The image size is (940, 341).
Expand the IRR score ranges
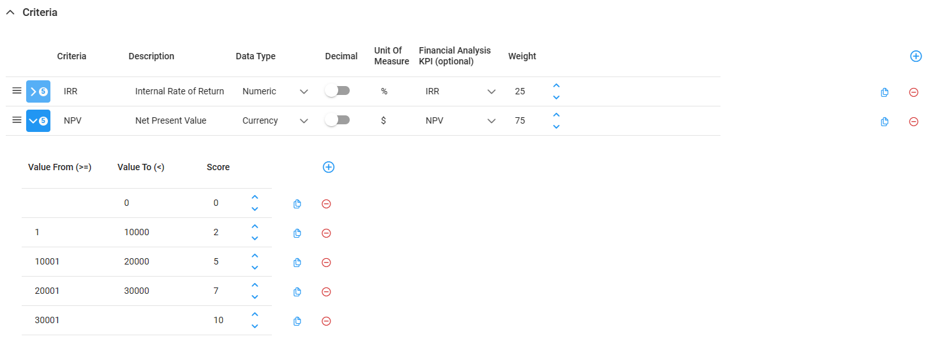[38, 92]
